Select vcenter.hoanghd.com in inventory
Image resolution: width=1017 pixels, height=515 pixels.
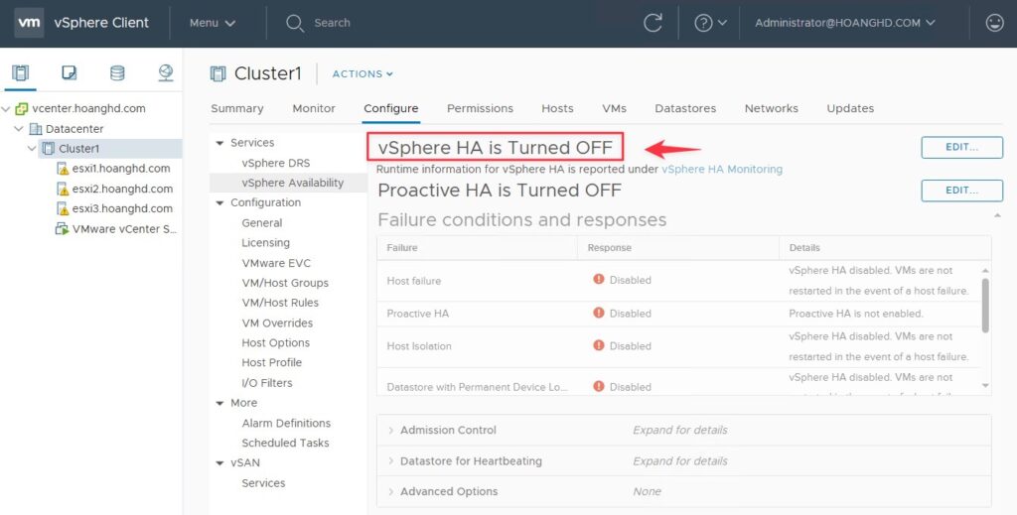(x=88, y=109)
